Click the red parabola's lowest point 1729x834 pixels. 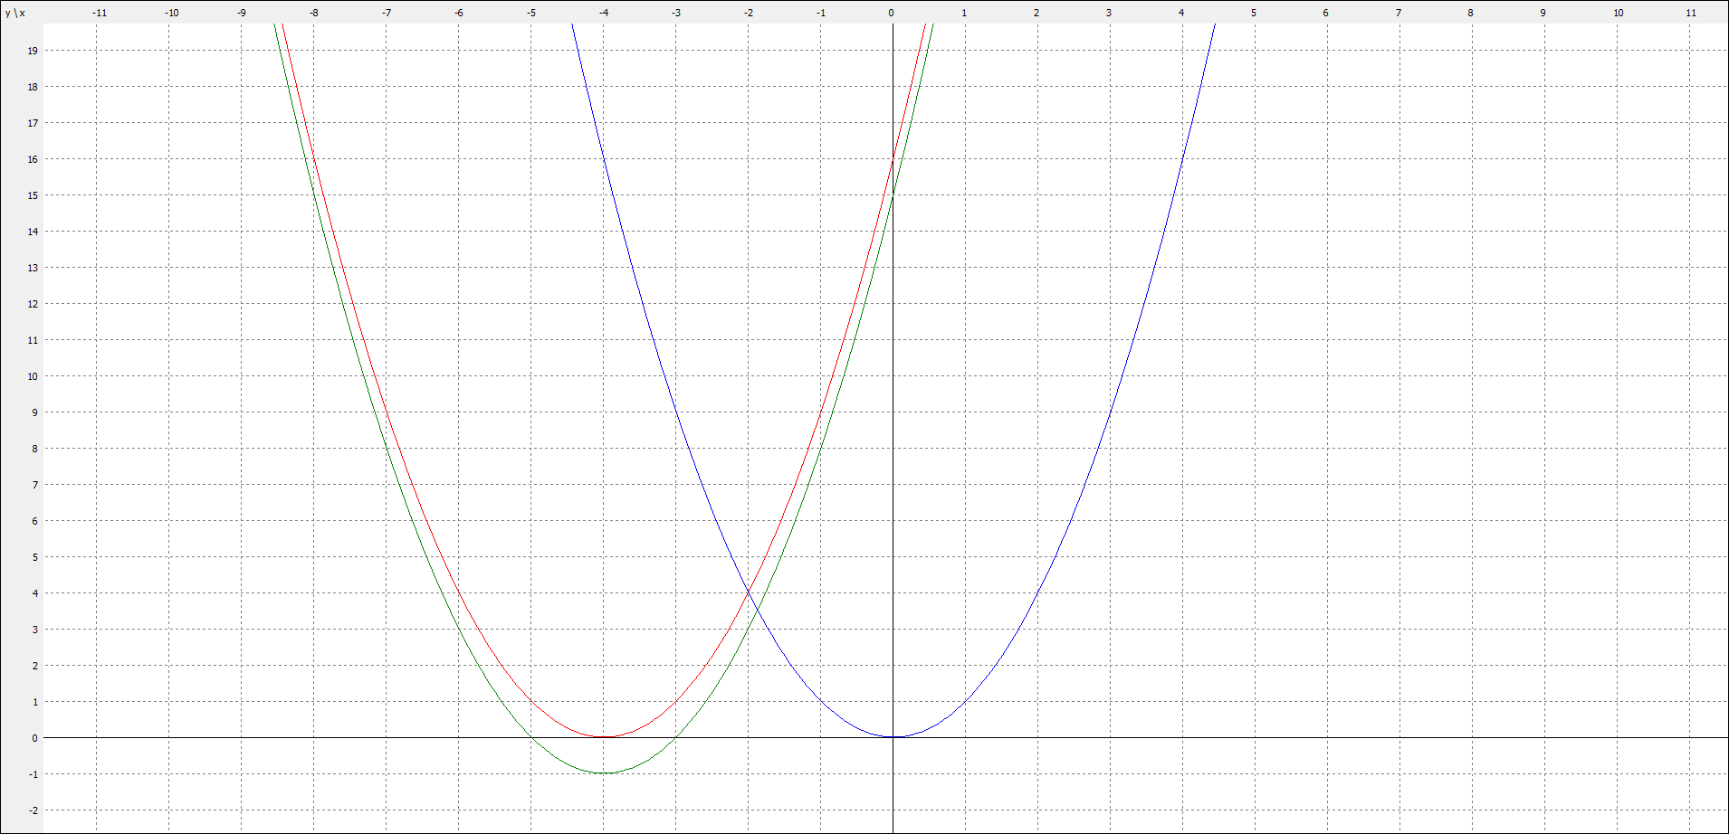[604, 737]
